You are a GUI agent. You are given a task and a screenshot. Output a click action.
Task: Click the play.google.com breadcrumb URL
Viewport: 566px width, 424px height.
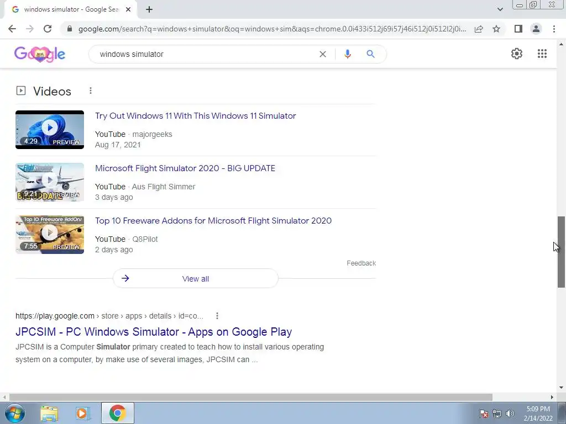(109, 316)
